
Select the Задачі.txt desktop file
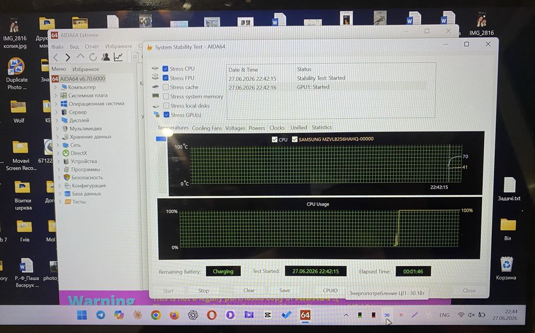click(509, 189)
